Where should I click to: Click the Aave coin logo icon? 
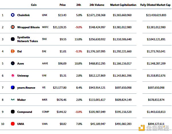(x=13, y=63)
